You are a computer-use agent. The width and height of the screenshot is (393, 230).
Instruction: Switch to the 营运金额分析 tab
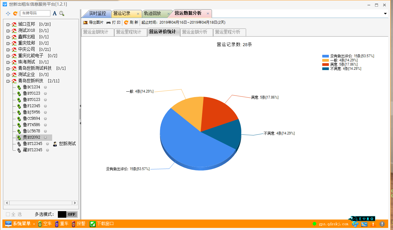tap(196, 32)
